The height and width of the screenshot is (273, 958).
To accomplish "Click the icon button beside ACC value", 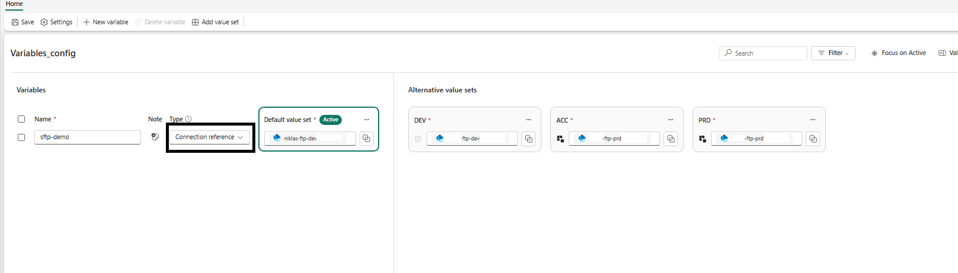I will pyautogui.click(x=671, y=139).
